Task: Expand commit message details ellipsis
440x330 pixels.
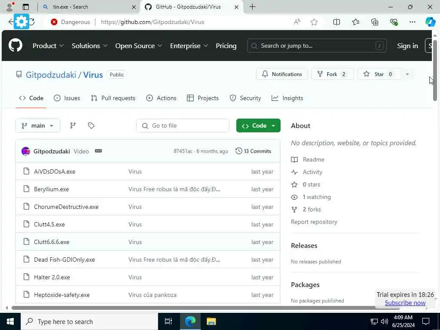Action: point(98,151)
